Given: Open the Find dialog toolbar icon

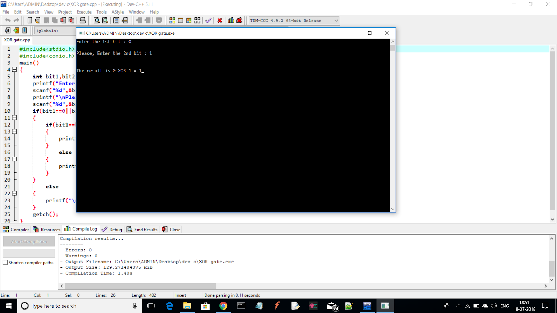Looking at the screenshot, I should coord(96,20).
